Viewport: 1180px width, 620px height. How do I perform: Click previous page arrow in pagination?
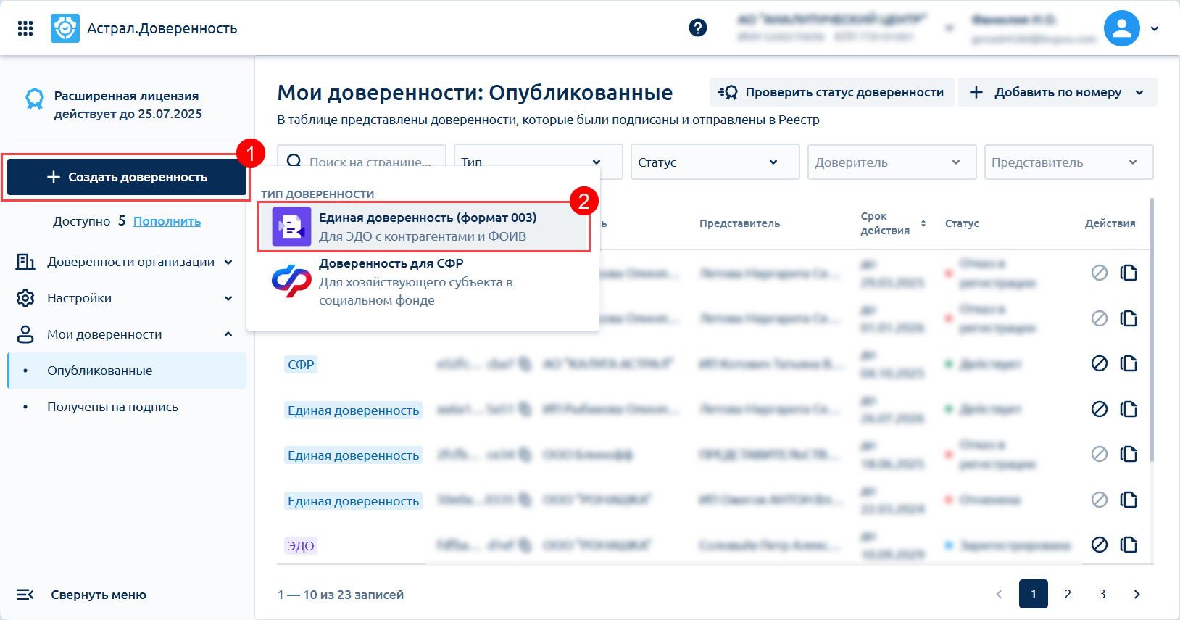tap(999, 594)
